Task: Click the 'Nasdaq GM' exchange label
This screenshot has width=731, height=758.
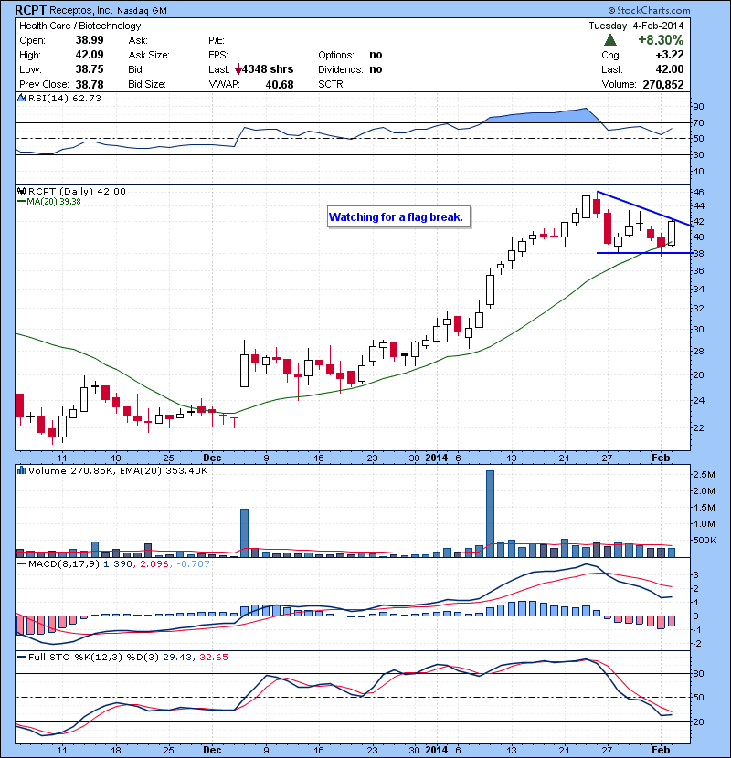Action: 143,11
